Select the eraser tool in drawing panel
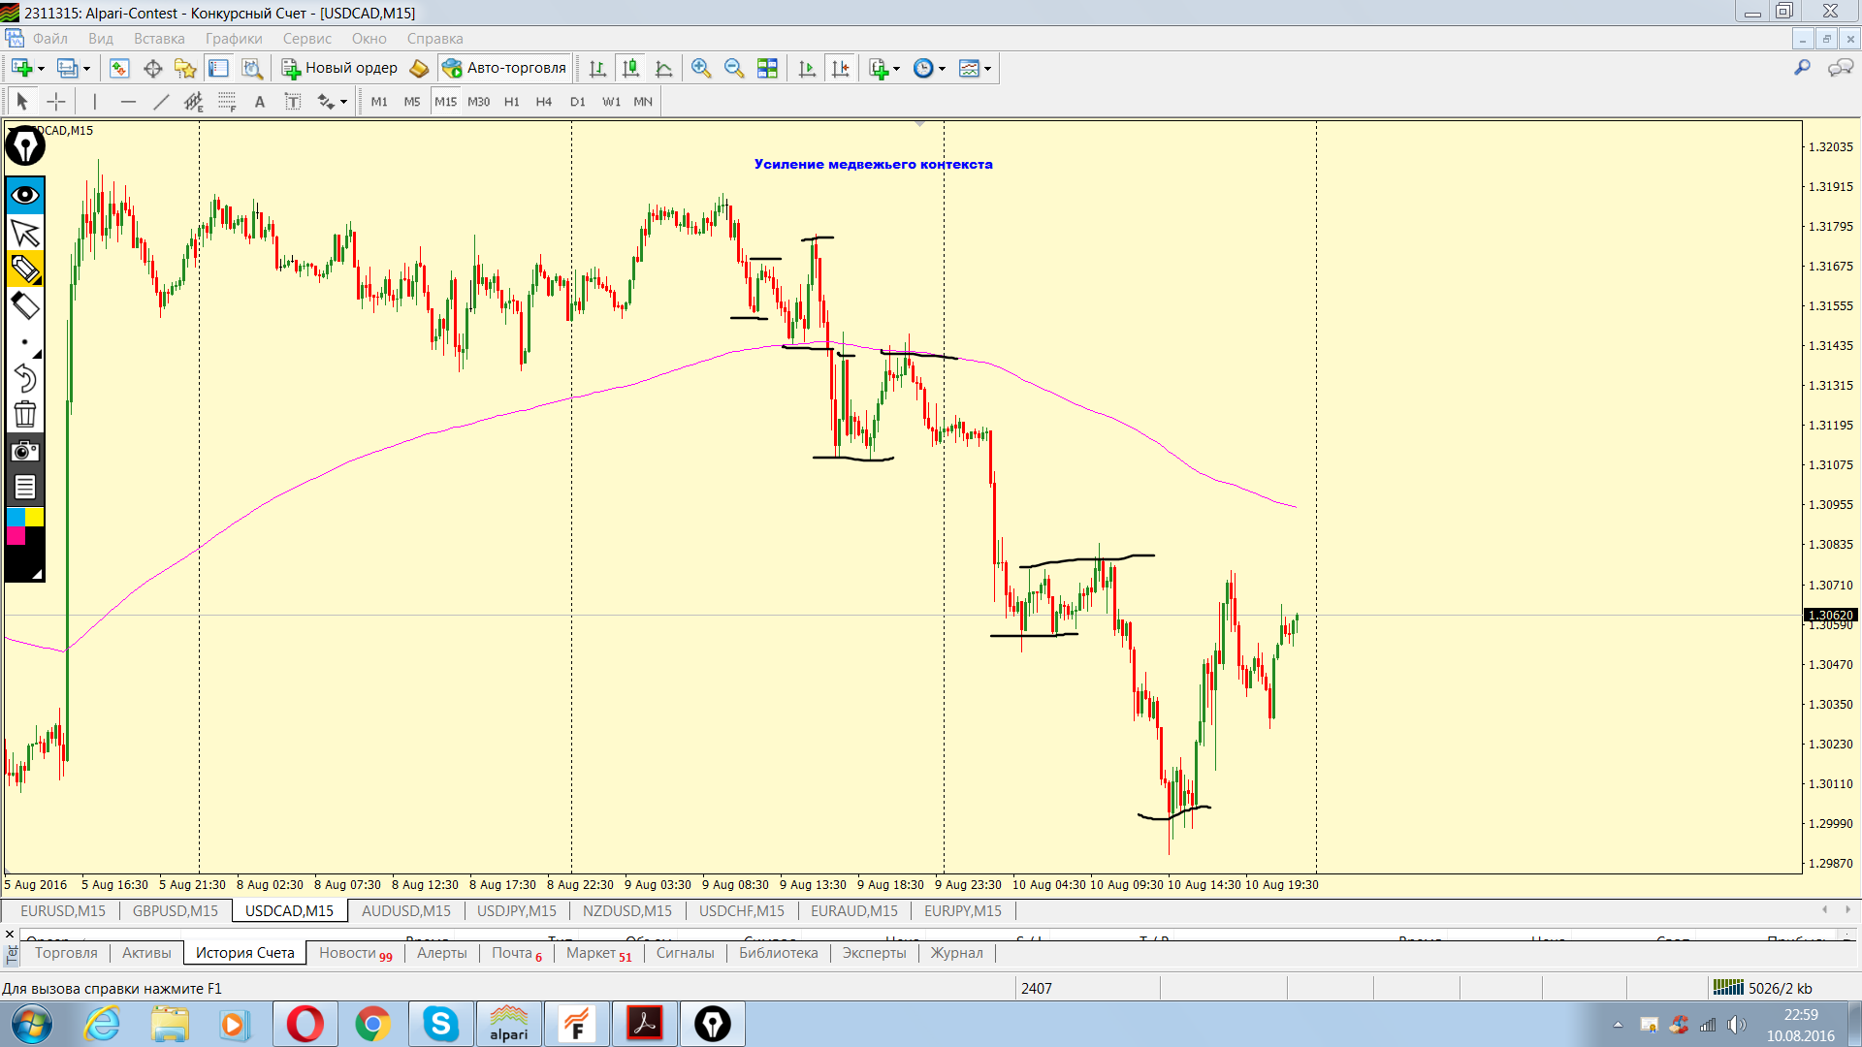Screen dimensions: 1862x1047 pyautogui.click(x=24, y=306)
